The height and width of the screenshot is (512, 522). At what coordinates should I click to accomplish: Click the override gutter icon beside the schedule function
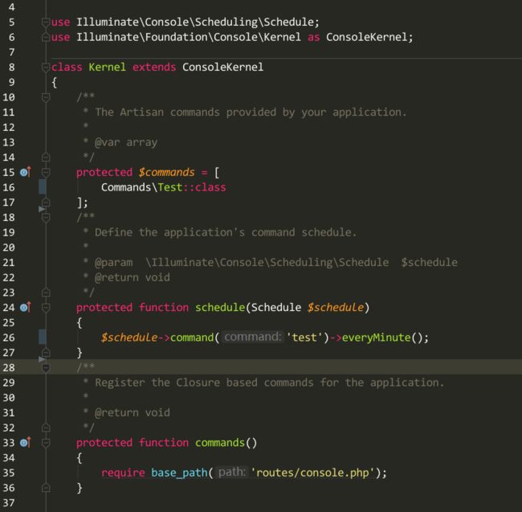tap(26, 307)
